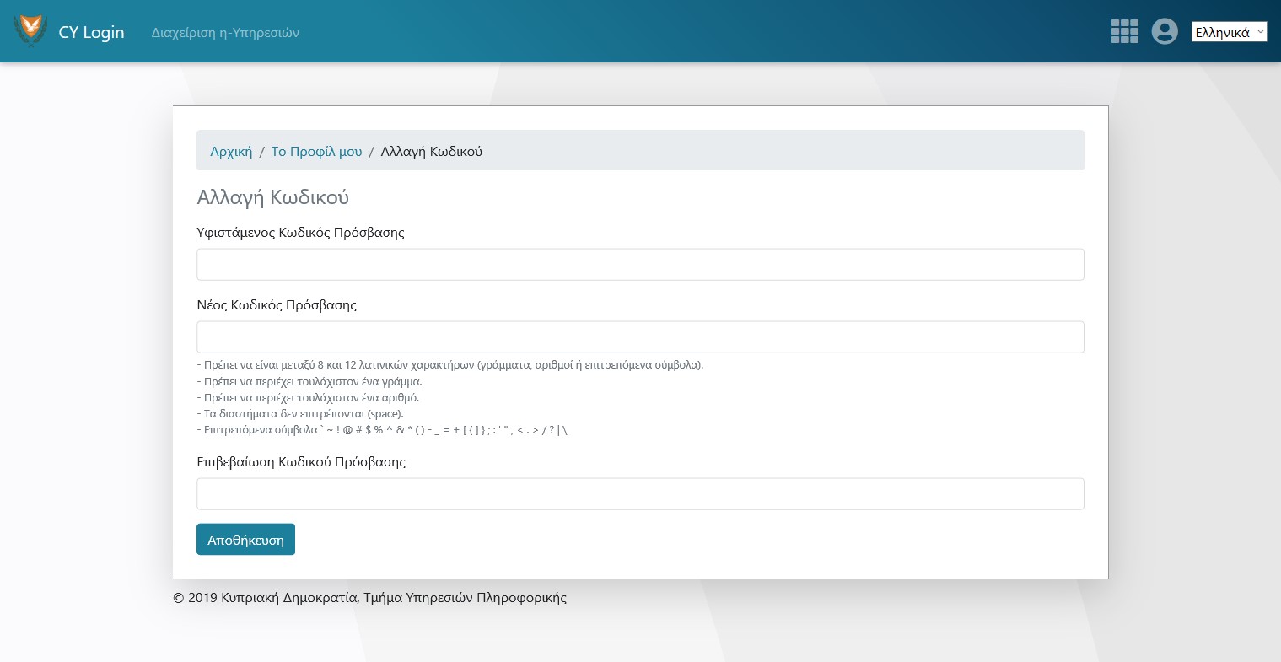Focus the Νέος Κωδικός Πρόσβασης input field

639,337
